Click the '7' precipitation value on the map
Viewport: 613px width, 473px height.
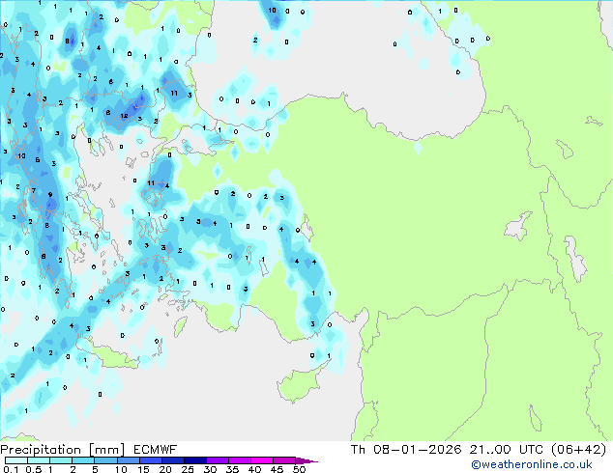point(34,190)
